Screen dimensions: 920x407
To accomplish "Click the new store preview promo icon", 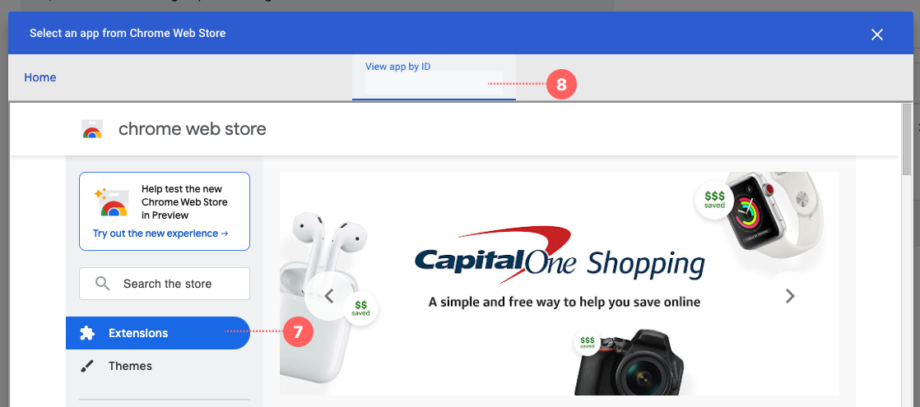I will click(x=110, y=202).
